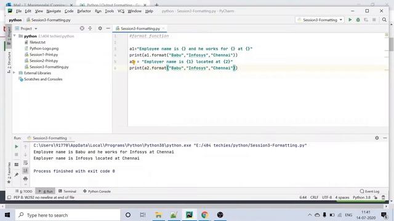
Task: Open the Refactor menu
Action: click(84, 11)
